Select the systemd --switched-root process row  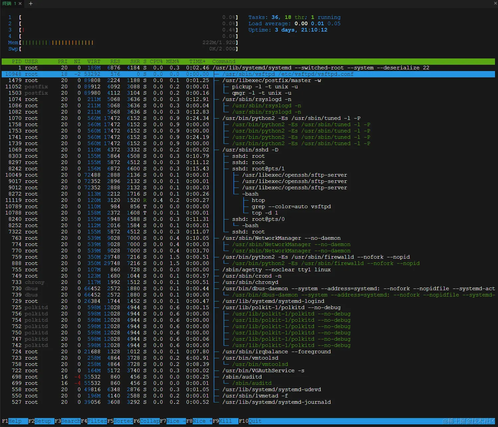point(248,68)
